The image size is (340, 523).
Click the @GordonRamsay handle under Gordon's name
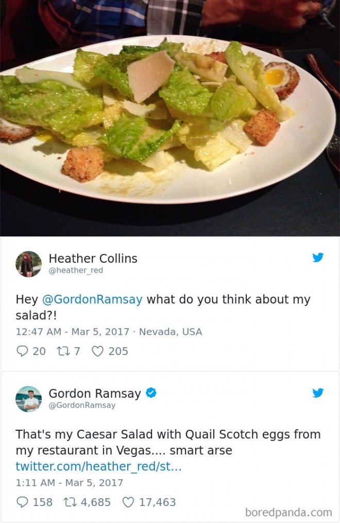pyautogui.click(x=82, y=405)
